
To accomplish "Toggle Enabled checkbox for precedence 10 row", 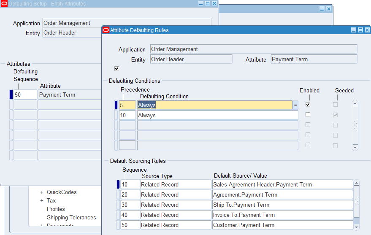I will pyautogui.click(x=308, y=114).
